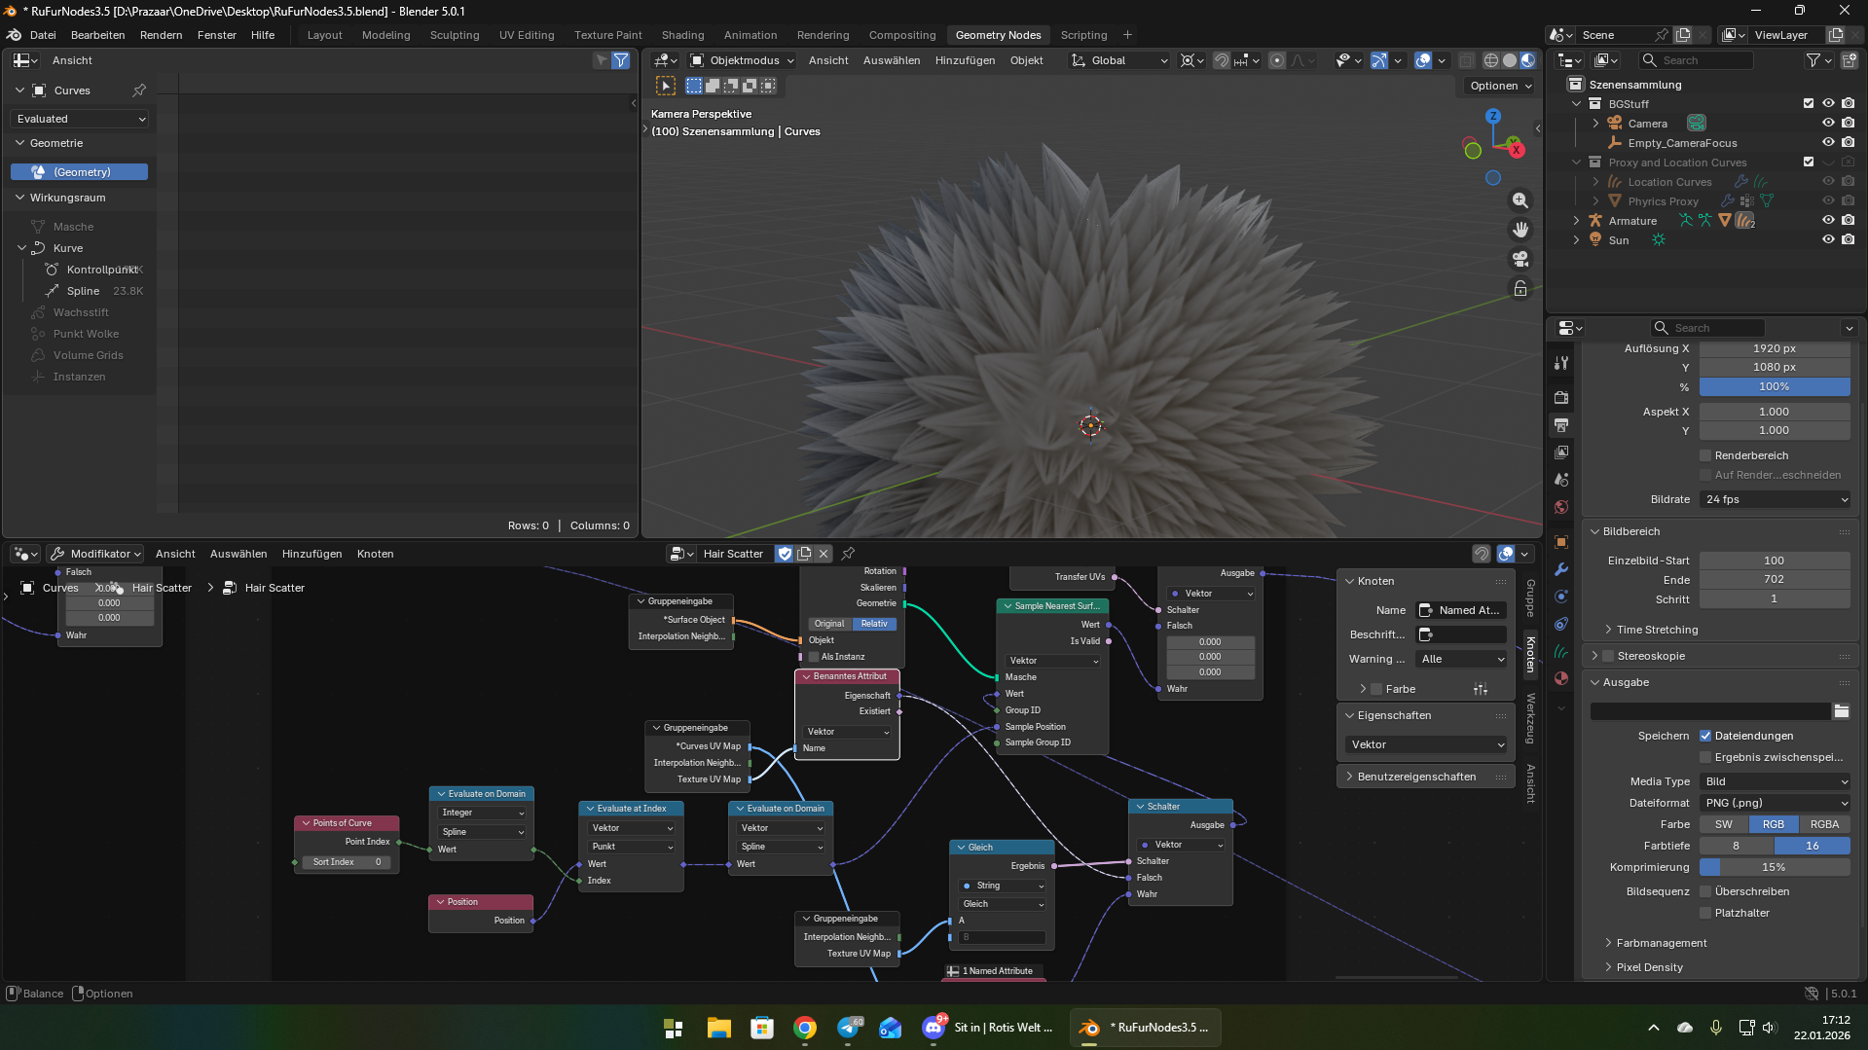The image size is (1868, 1050).
Task: Open the Bildrate 24 fps dropdown
Action: [1775, 499]
